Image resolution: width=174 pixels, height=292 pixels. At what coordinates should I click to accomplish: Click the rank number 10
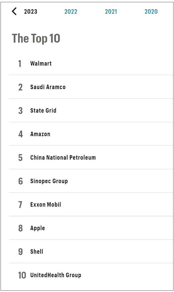pos(22,275)
